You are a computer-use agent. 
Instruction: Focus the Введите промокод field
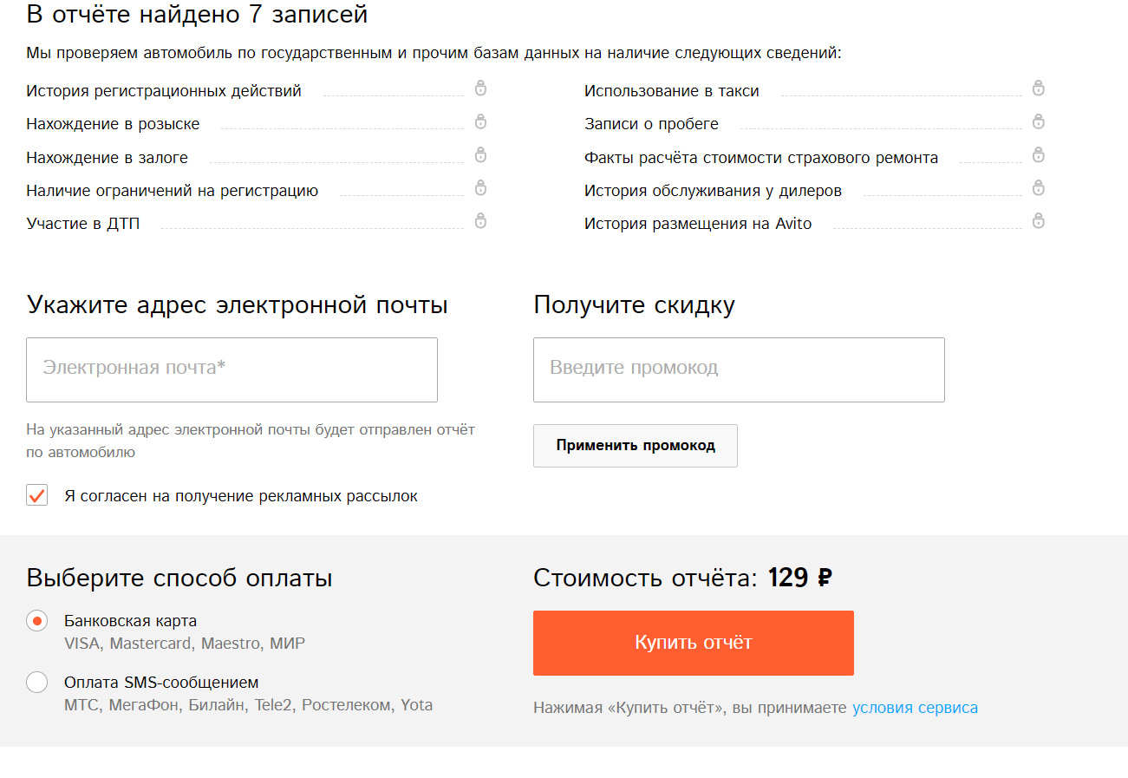(738, 369)
